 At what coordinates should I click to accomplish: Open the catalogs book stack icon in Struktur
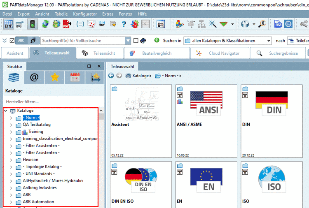click(x=14, y=77)
